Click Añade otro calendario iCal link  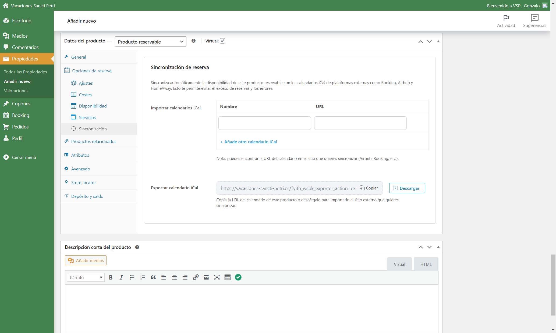point(249,142)
